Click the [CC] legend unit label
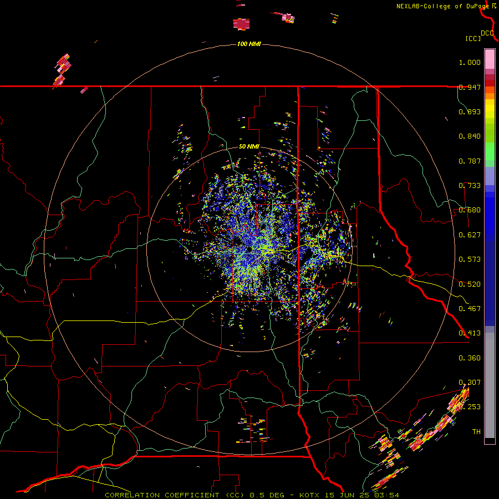Image resolution: width=499 pixels, height=499 pixels. (x=473, y=38)
